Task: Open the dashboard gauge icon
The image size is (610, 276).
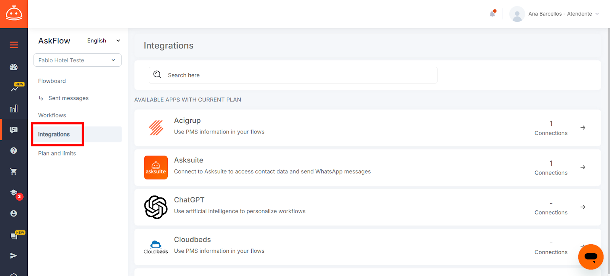Action: pyautogui.click(x=14, y=67)
